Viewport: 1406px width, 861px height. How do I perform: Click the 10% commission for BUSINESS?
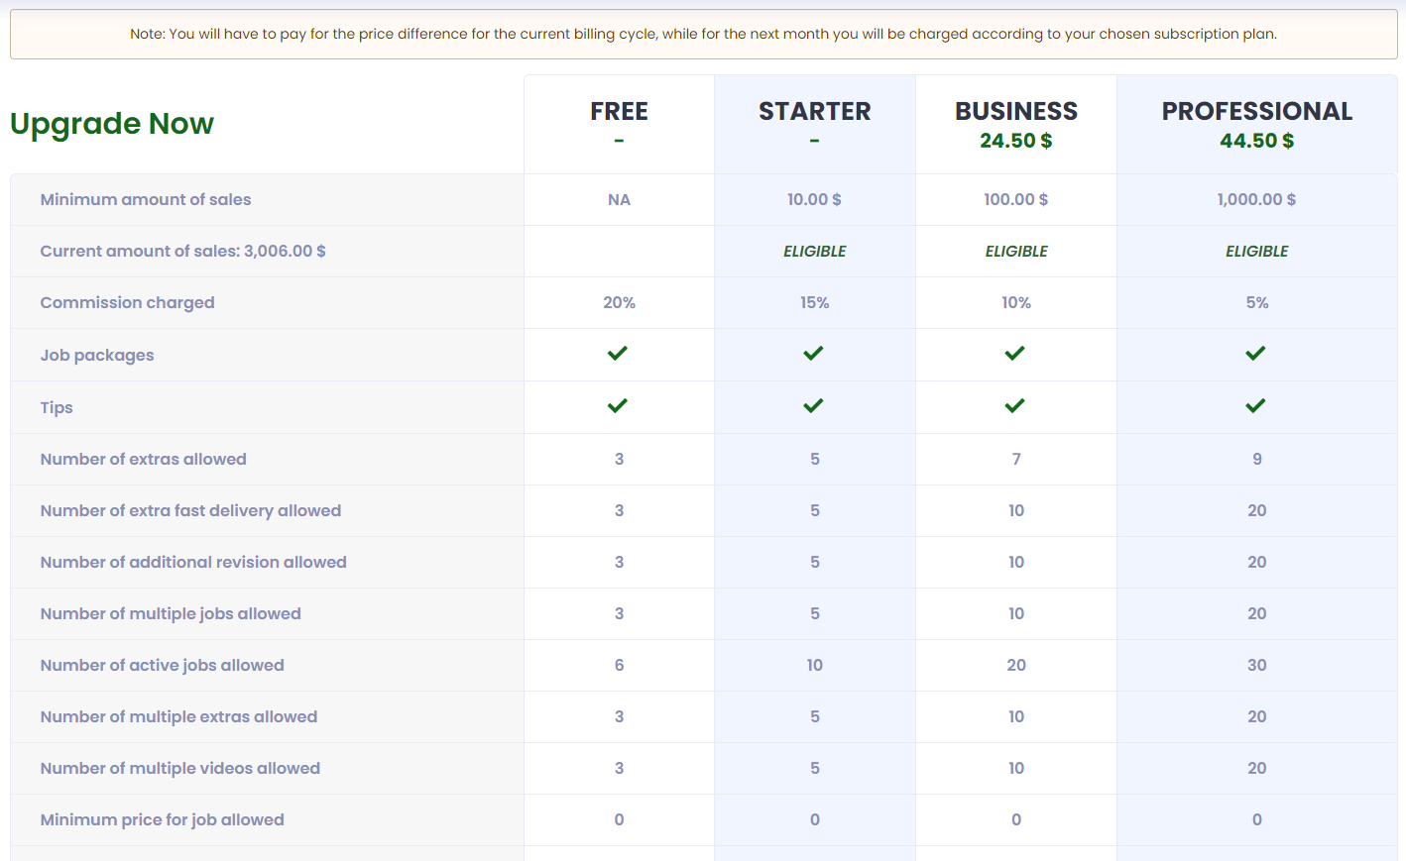point(1016,303)
